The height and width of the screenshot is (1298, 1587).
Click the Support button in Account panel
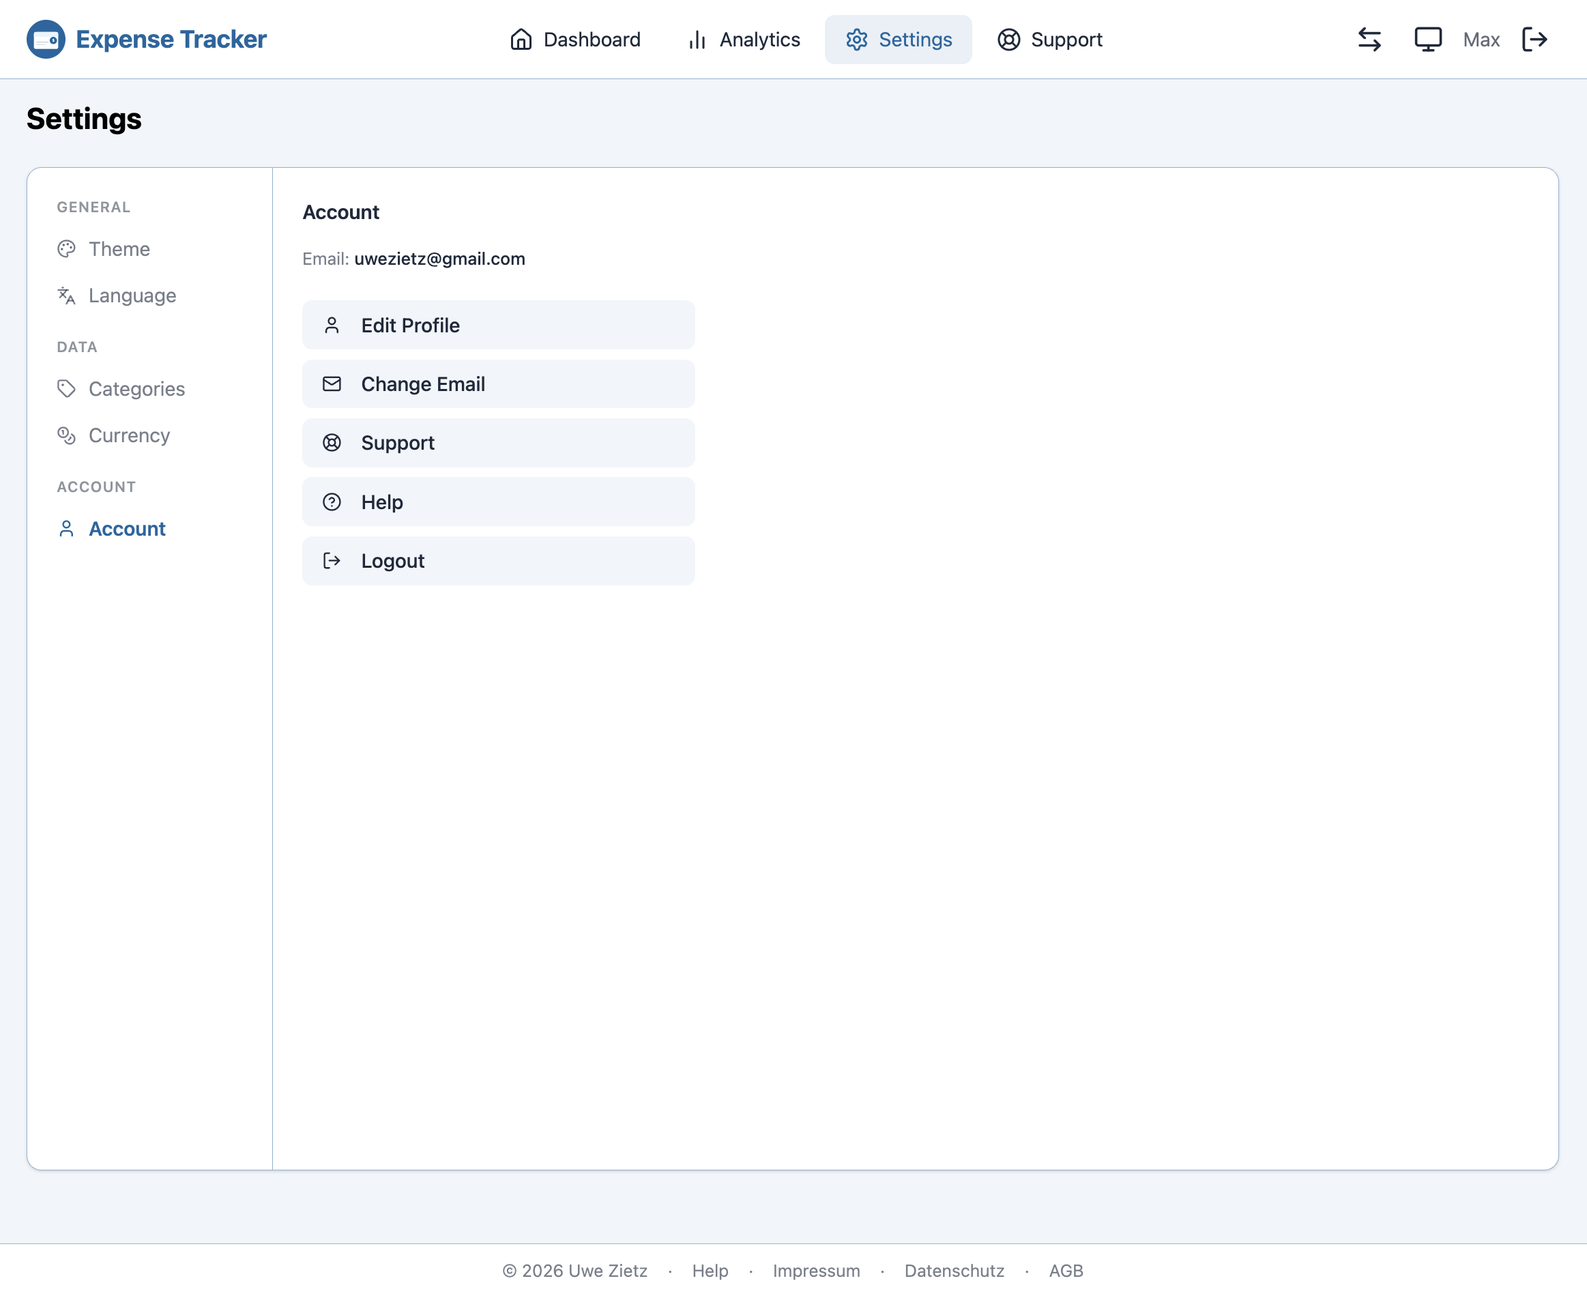click(498, 443)
